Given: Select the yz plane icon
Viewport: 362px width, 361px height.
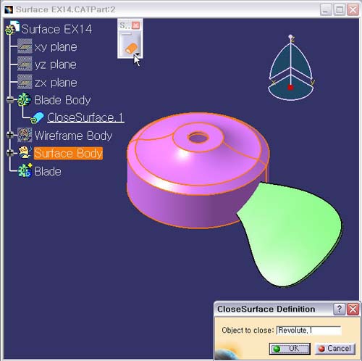Looking at the screenshot, I should click(25, 64).
